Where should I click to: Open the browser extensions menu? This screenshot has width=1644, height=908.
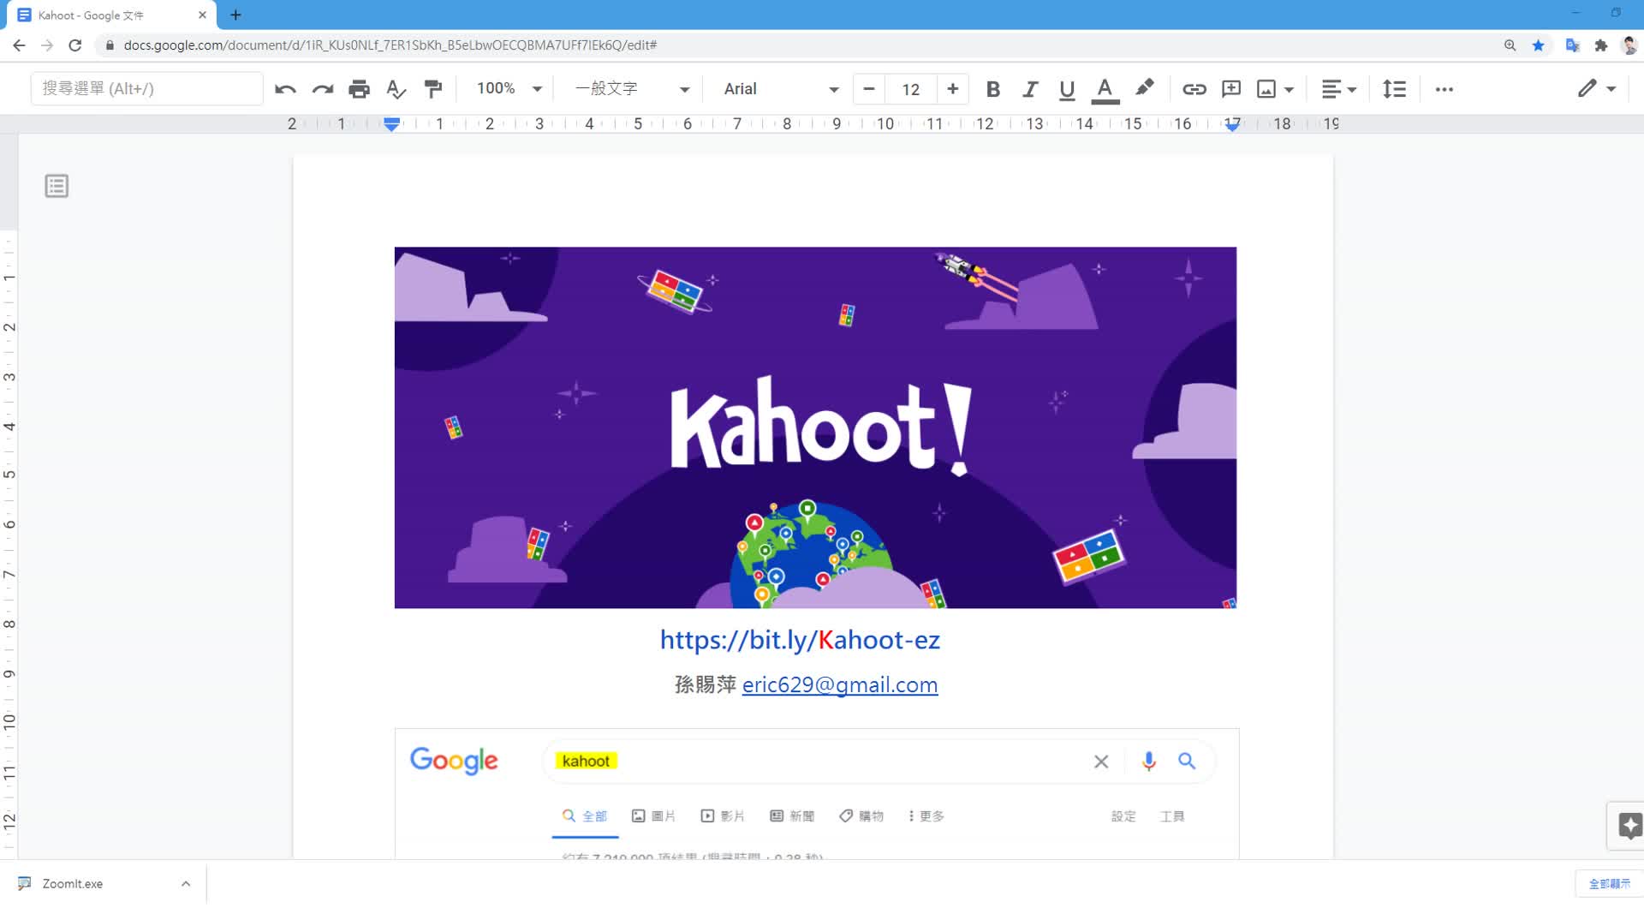coord(1601,45)
